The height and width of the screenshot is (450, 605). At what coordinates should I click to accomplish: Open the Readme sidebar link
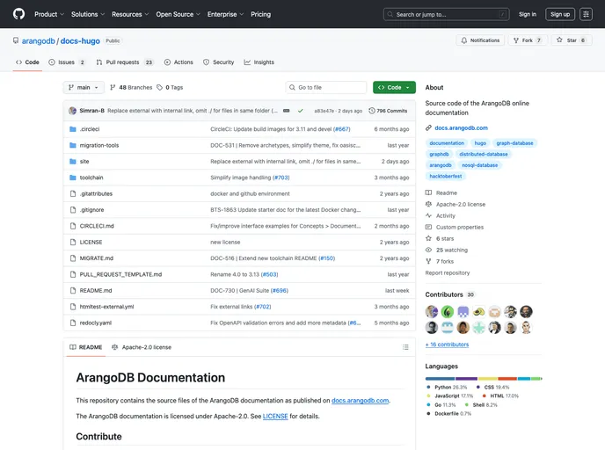click(x=441, y=192)
